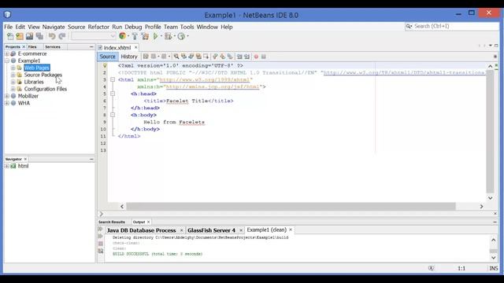Click the Search (Ctrl+I) field
The height and width of the screenshot is (283, 504).
coord(451,26)
